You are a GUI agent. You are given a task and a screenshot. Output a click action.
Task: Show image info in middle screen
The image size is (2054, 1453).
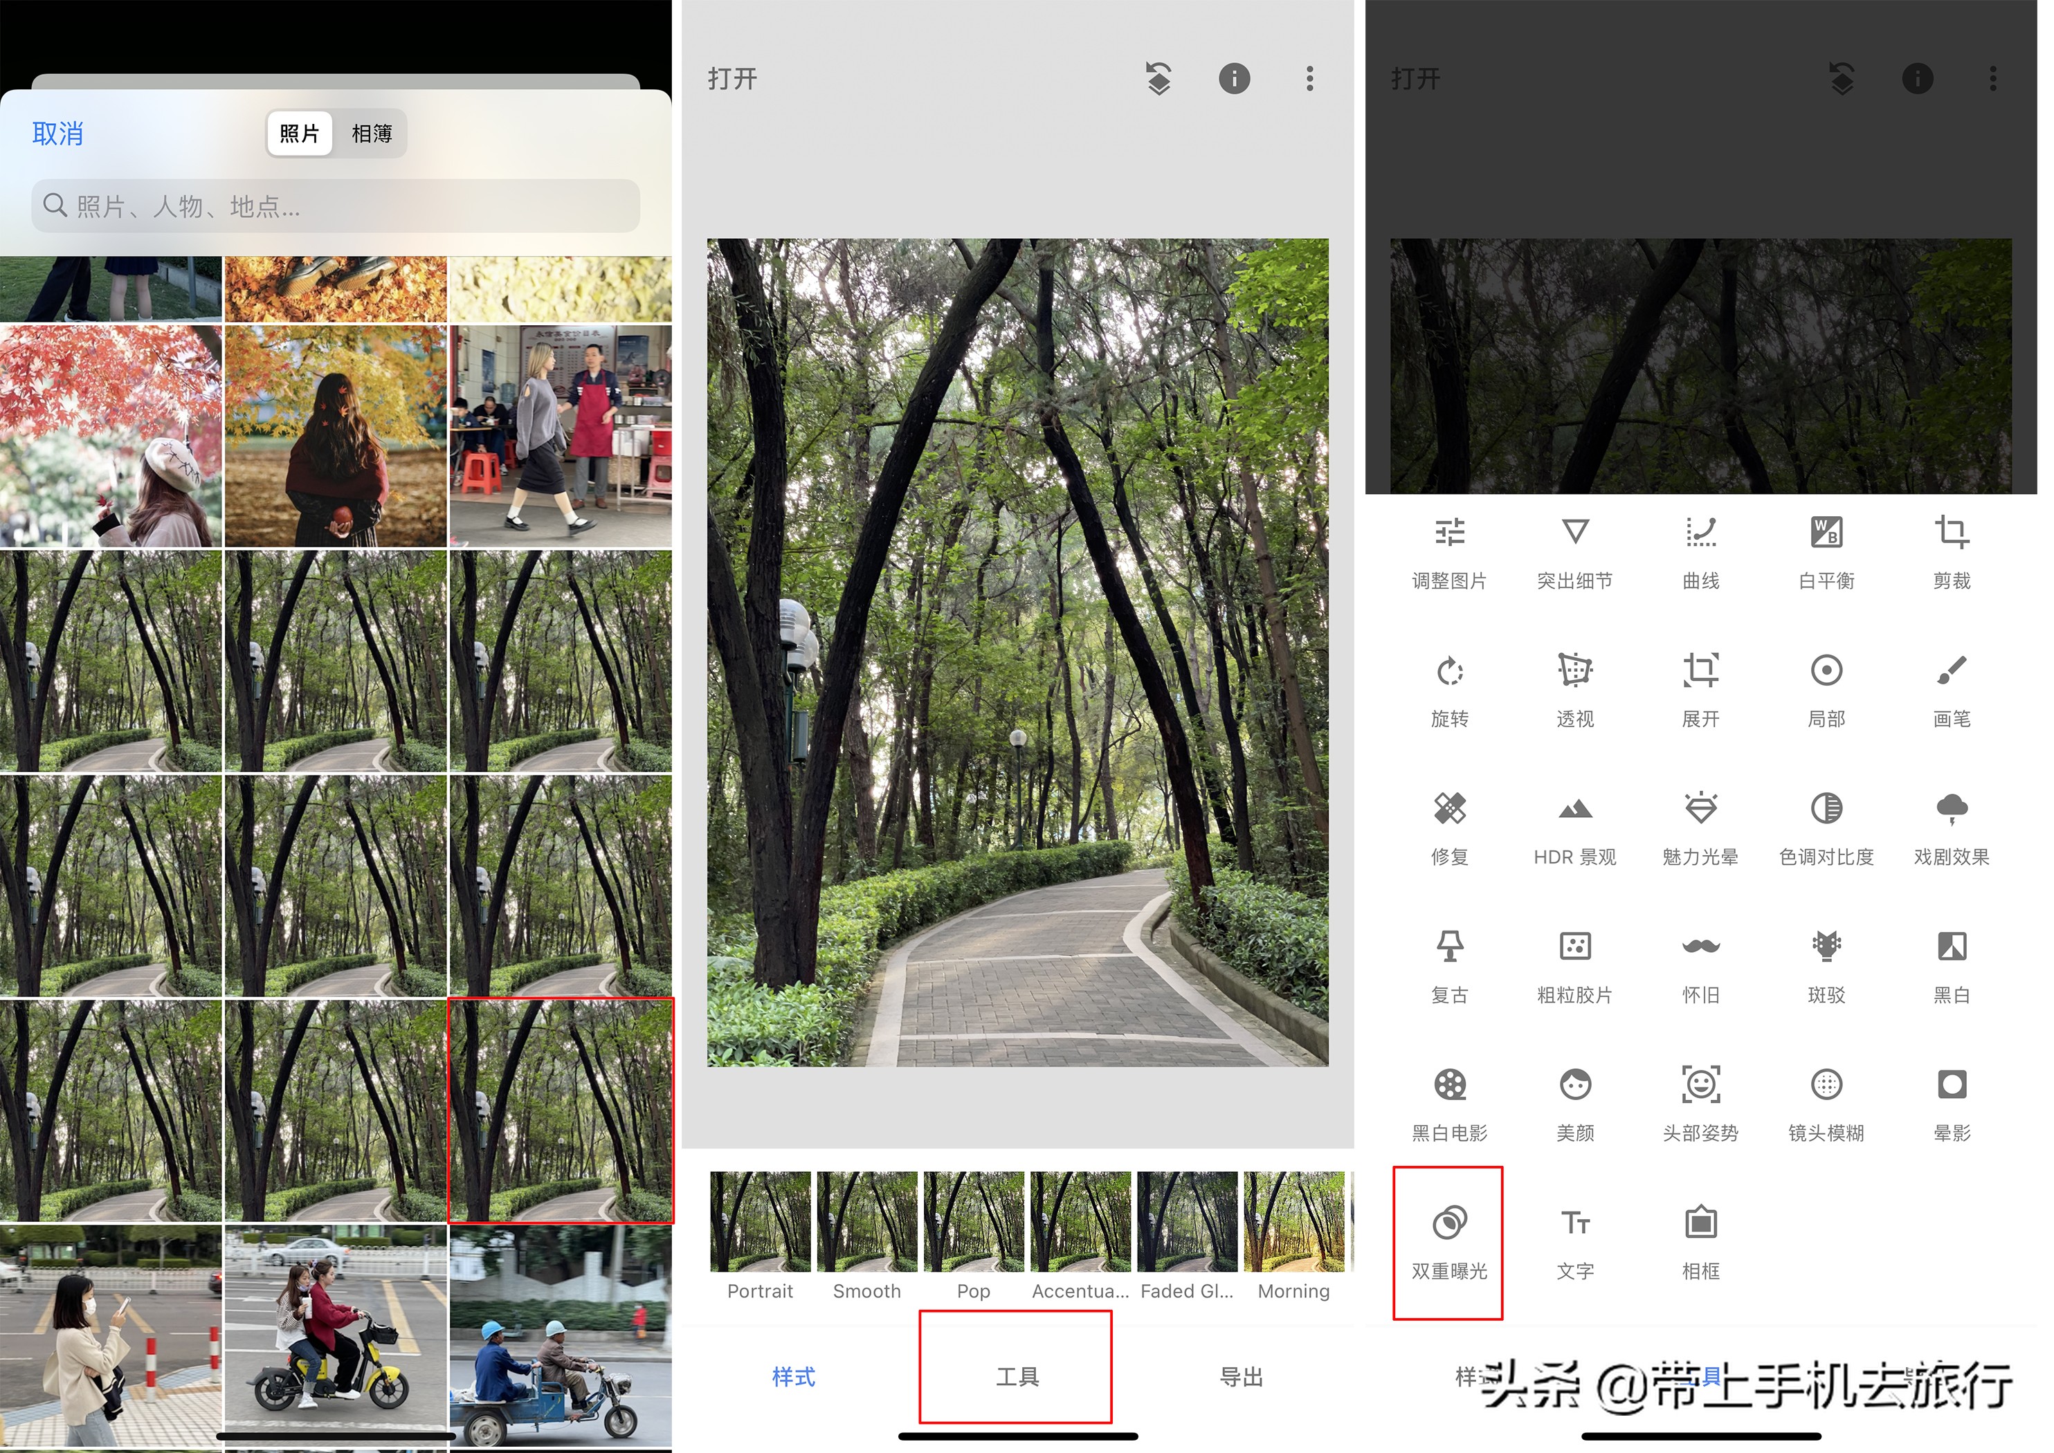pyautogui.click(x=1234, y=79)
